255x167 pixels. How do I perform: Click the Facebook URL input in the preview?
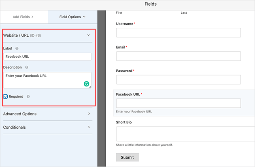tap(178, 103)
